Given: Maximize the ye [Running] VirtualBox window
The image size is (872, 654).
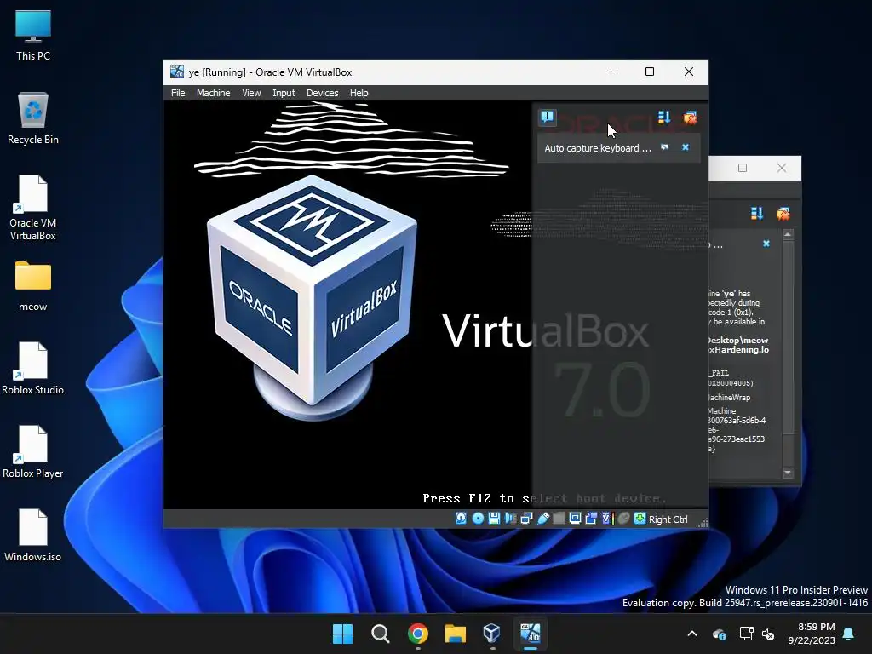Looking at the screenshot, I should pyautogui.click(x=650, y=72).
